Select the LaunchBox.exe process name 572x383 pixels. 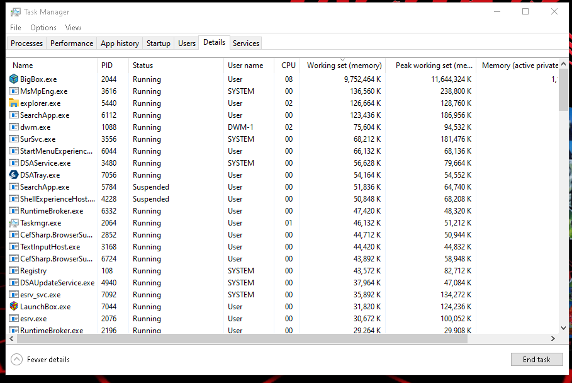point(45,307)
